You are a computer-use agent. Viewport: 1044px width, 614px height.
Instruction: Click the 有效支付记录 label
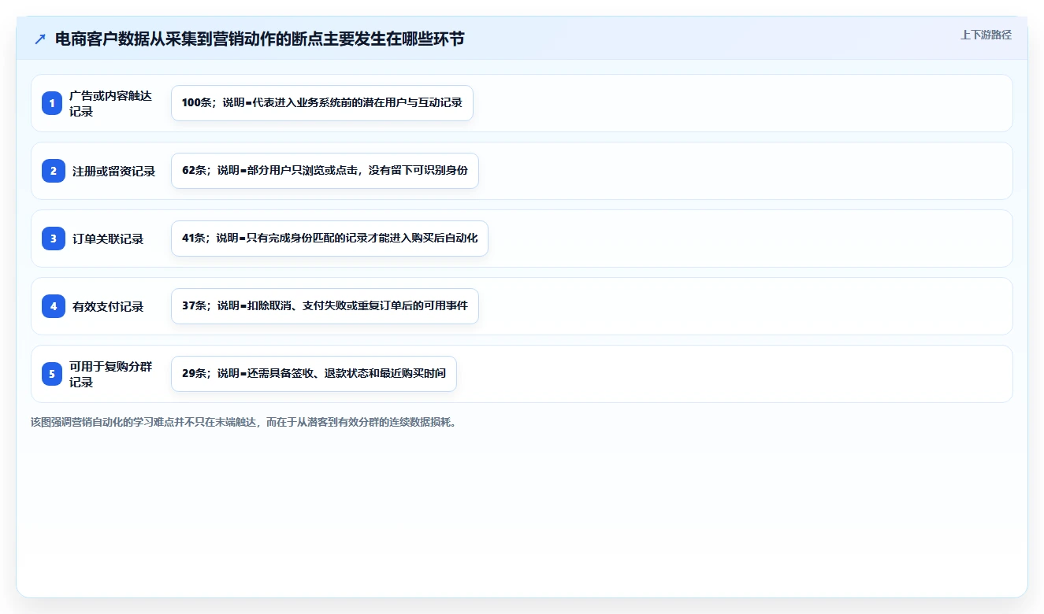coord(108,306)
